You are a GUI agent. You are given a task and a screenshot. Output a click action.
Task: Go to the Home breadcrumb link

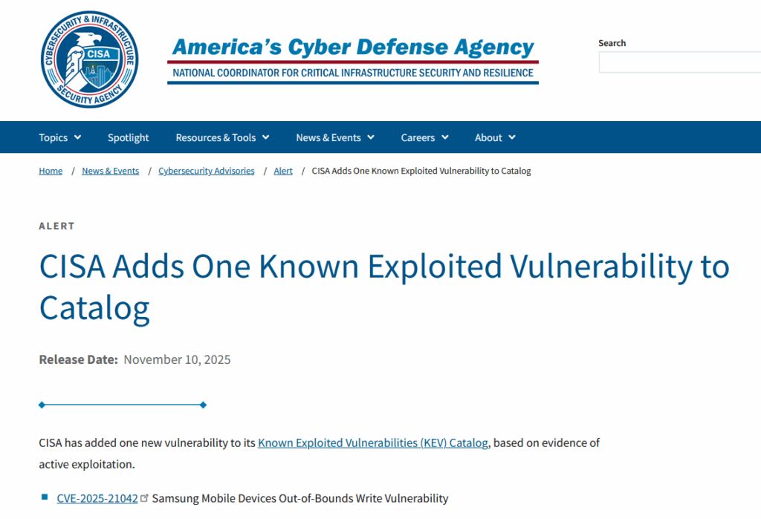(51, 171)
